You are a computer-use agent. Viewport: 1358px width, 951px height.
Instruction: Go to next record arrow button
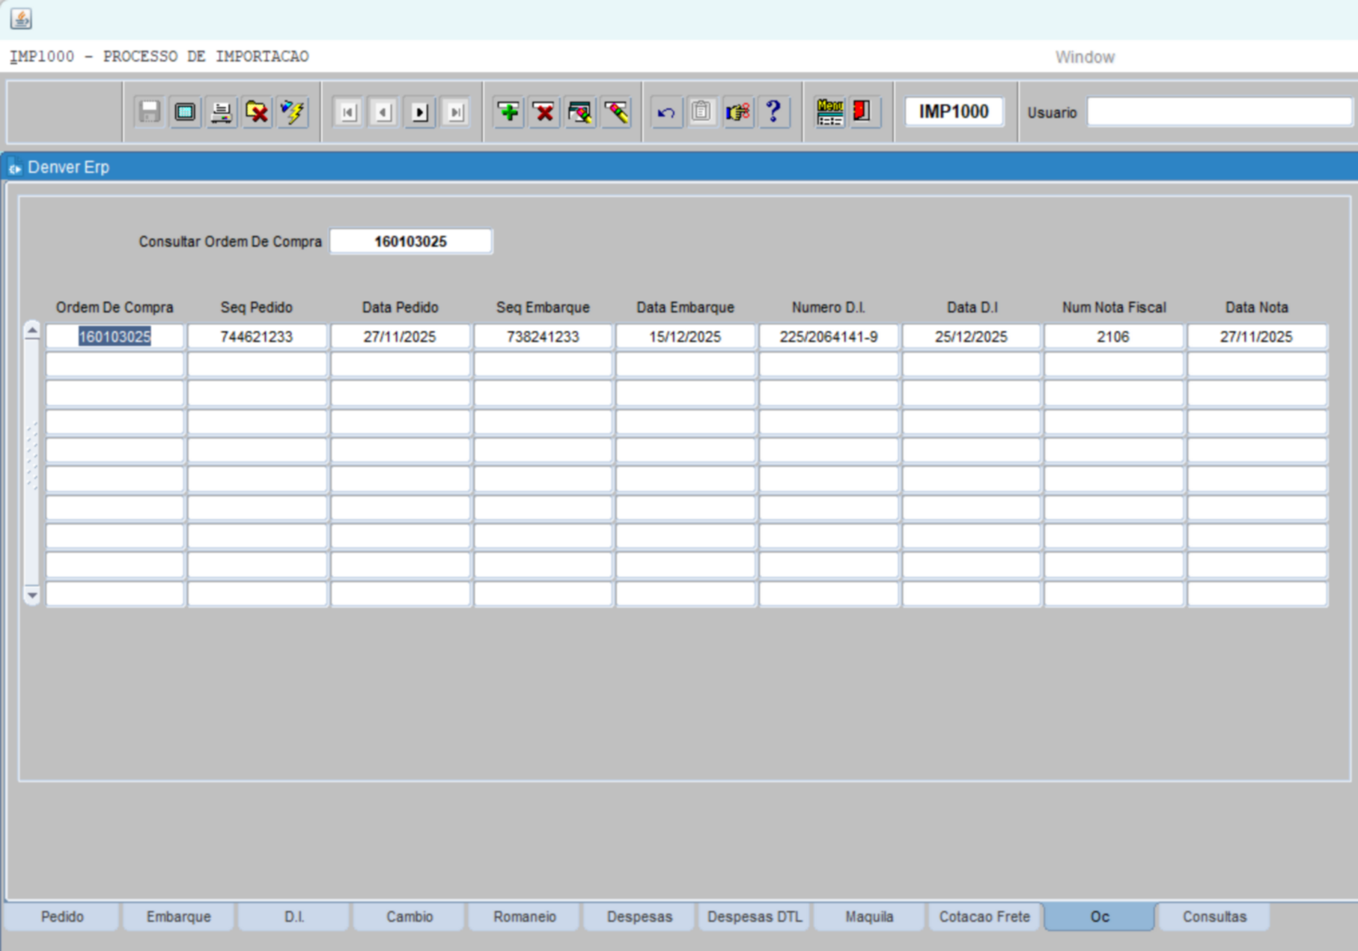(x=420, y=112)
